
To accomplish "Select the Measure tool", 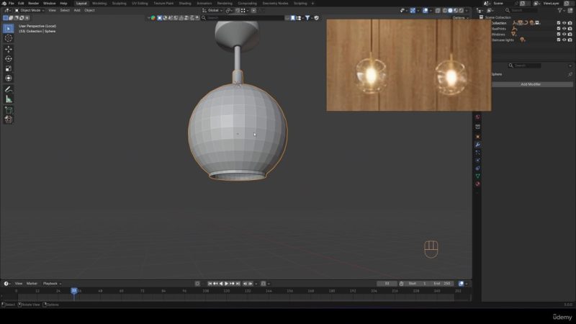I will pyautogui.click(x=9, y=99).
